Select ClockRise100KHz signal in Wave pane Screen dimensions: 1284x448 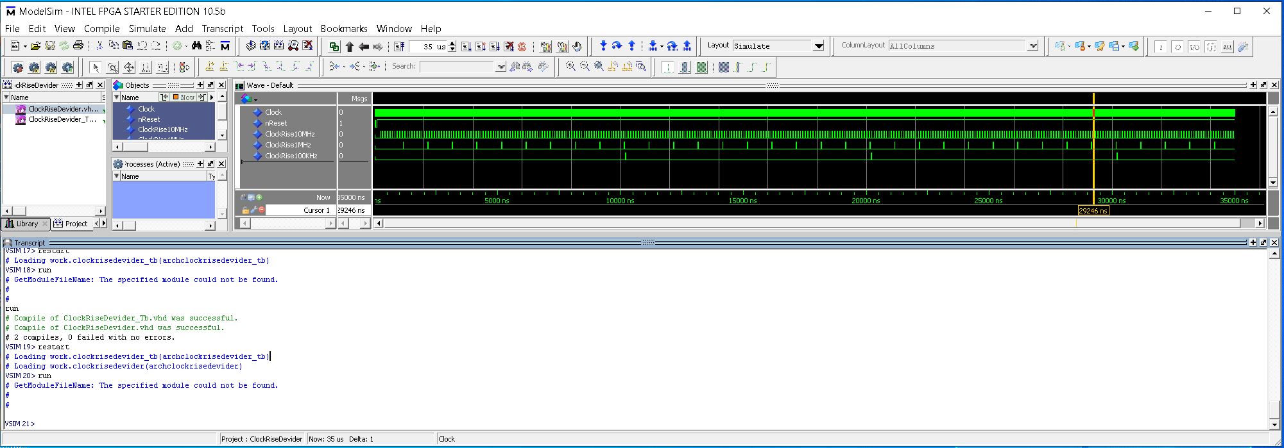(x=291, y=156)
